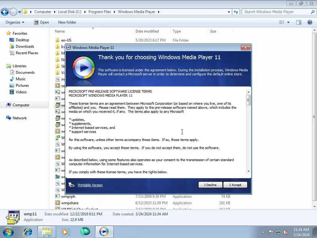
Task: Click the Action Center flag tray icon
Action: click(271, 232)
